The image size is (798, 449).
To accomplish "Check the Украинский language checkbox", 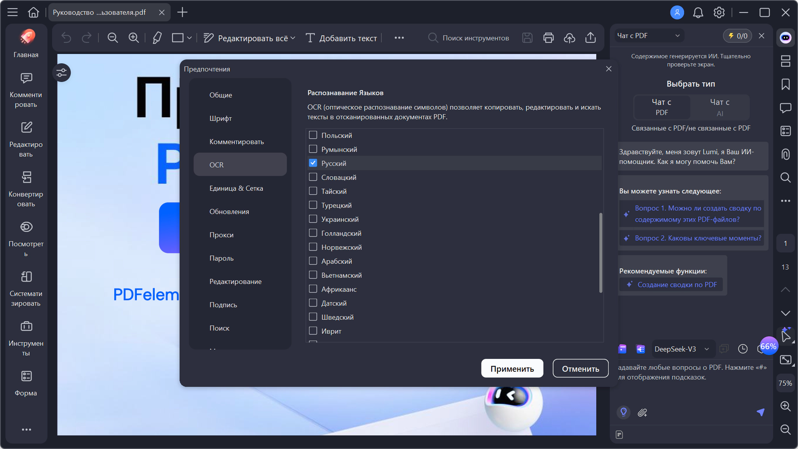I will pyautogui.click(x=313, y=219).
